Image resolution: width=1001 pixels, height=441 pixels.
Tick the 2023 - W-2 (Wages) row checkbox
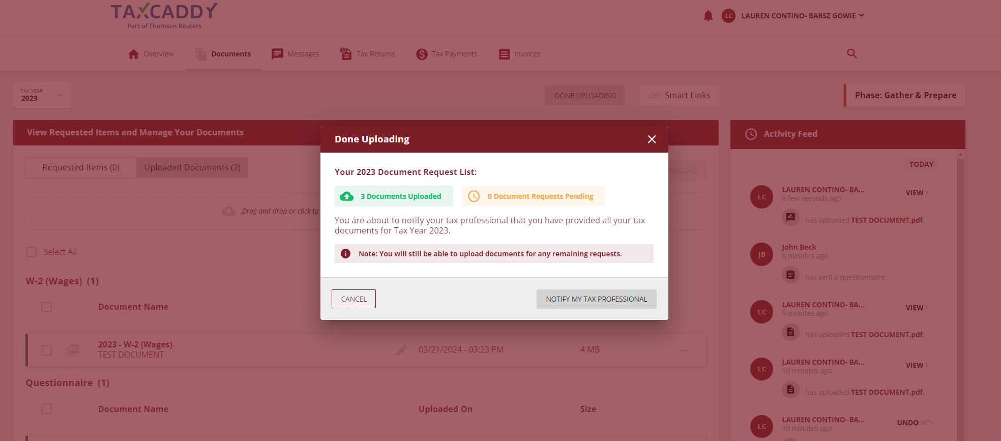tap(47, 350)
